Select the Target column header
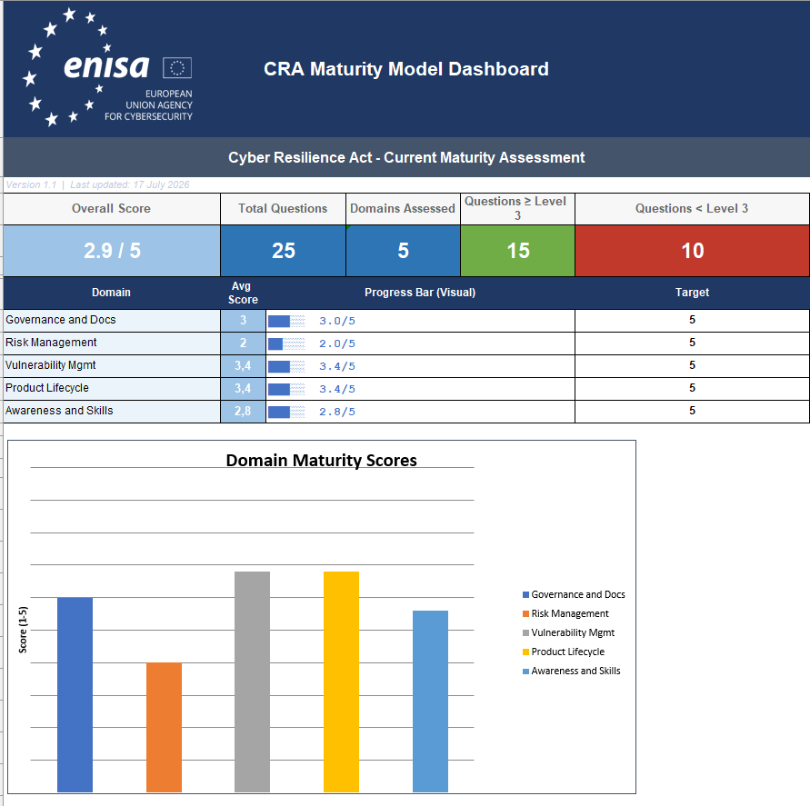 692,293
